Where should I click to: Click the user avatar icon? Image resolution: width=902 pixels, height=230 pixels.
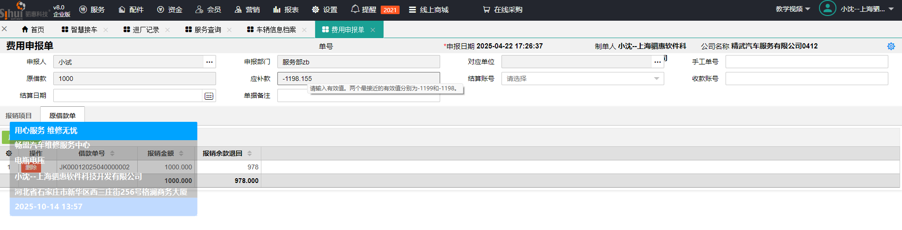827,8
